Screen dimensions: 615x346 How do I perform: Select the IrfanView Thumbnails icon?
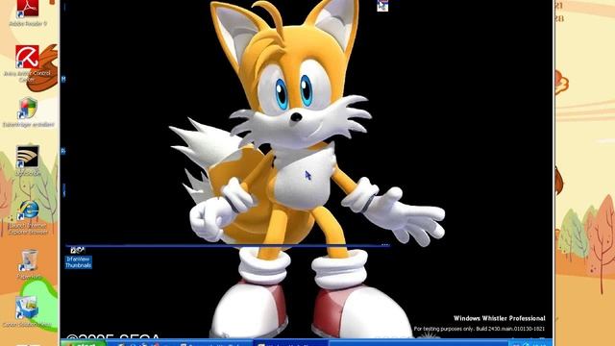pyautogui.click(x=78, y=258)
